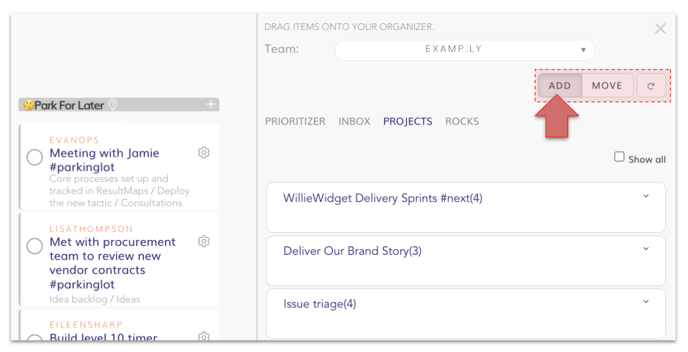The width and height of the screenshot is (688, 352).
Task: Expand Deliver Our Brand Story project
Action: point(646,249)
